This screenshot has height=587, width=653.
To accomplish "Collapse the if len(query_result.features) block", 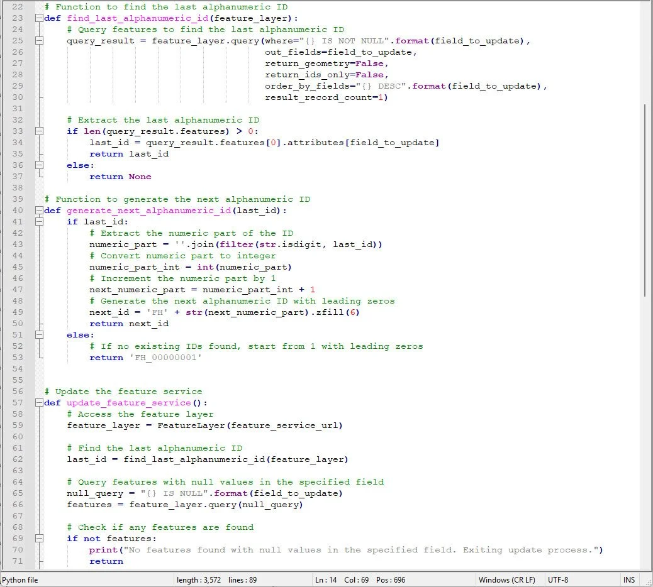I will point(39,131).
